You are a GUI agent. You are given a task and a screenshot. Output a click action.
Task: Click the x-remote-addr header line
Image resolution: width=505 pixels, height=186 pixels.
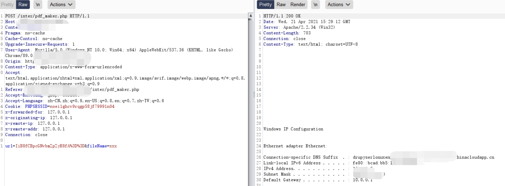click(x=35, y=129)
